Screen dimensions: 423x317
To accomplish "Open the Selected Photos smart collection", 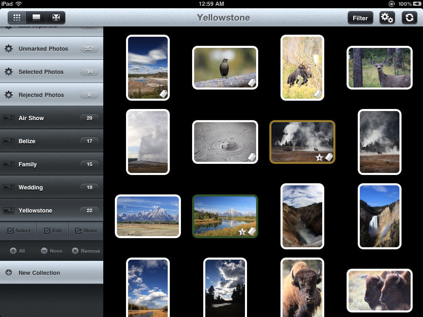I will point(52,72).
